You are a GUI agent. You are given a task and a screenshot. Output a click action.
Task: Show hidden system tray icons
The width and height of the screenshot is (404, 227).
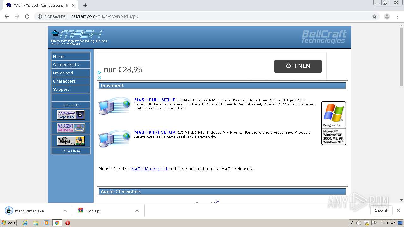point(352,223)
